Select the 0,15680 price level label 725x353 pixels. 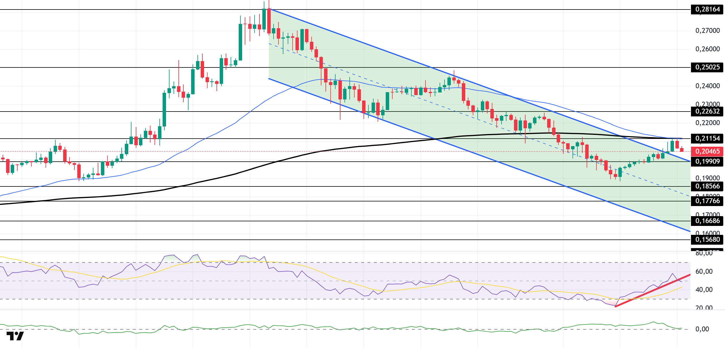click(707, 240)
